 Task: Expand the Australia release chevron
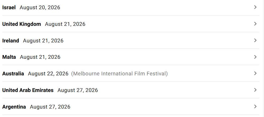pos(255,74)
